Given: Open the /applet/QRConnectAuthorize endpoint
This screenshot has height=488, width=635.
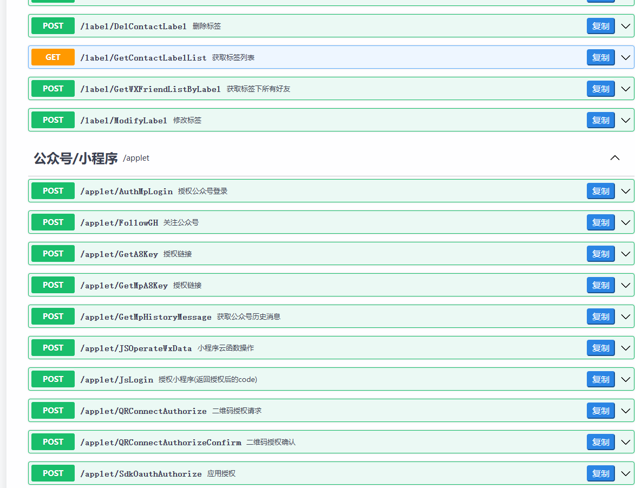Looking at the screenshot, I should (143, 411).
